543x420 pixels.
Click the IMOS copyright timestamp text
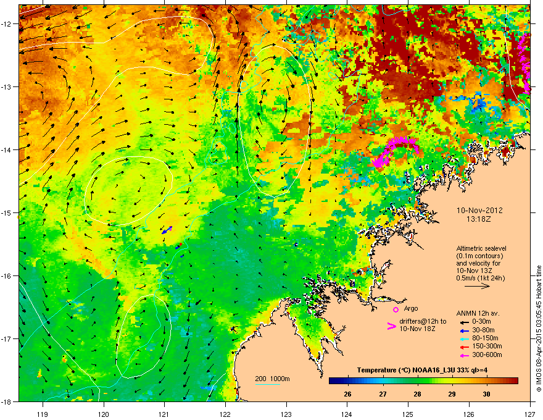click(x=539, y=329)
